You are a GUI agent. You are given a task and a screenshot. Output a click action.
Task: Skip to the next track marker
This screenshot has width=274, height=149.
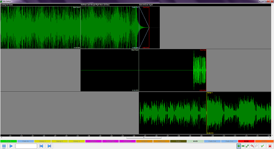point(49,146)
